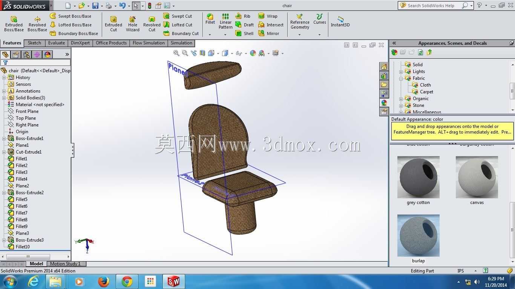Open Design Library task pane tab
The height and width of the screenshot is (289, 515).
[384, 76]
